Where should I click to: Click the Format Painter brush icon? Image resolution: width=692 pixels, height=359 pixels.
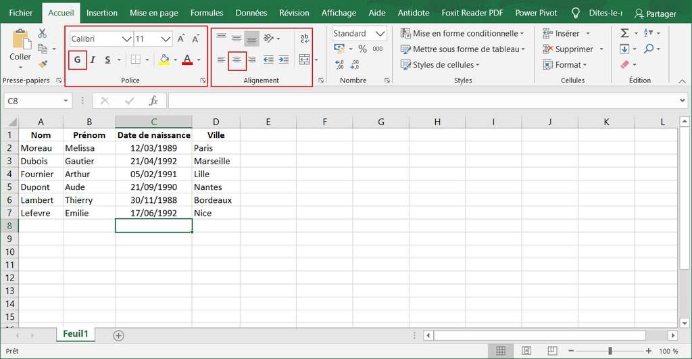43,64
